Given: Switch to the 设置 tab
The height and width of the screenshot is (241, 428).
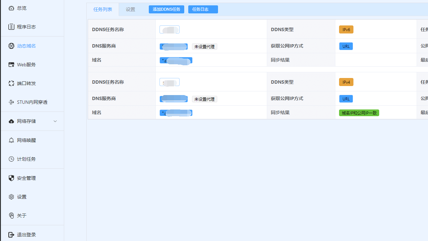Looking at the screenshot, I should (130, 9).
